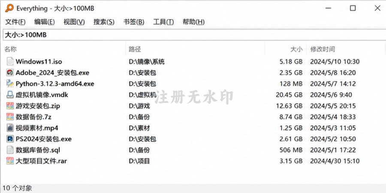Click the 游戏安装包.zip archive icon
The height and width of the screenshot is (193, 386).
(x=10, y=106)
